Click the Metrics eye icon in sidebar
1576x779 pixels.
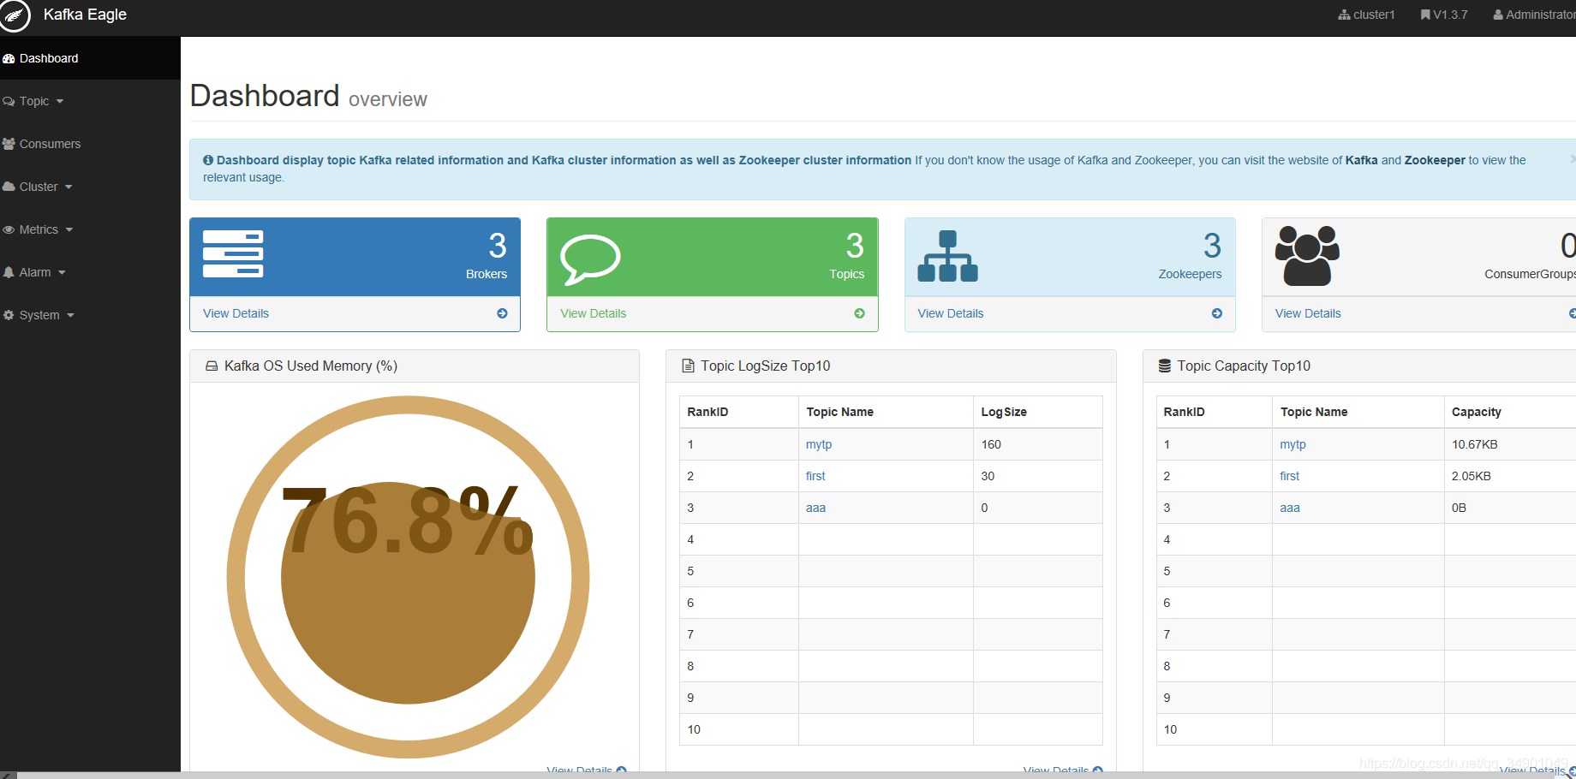pos(9,229)
